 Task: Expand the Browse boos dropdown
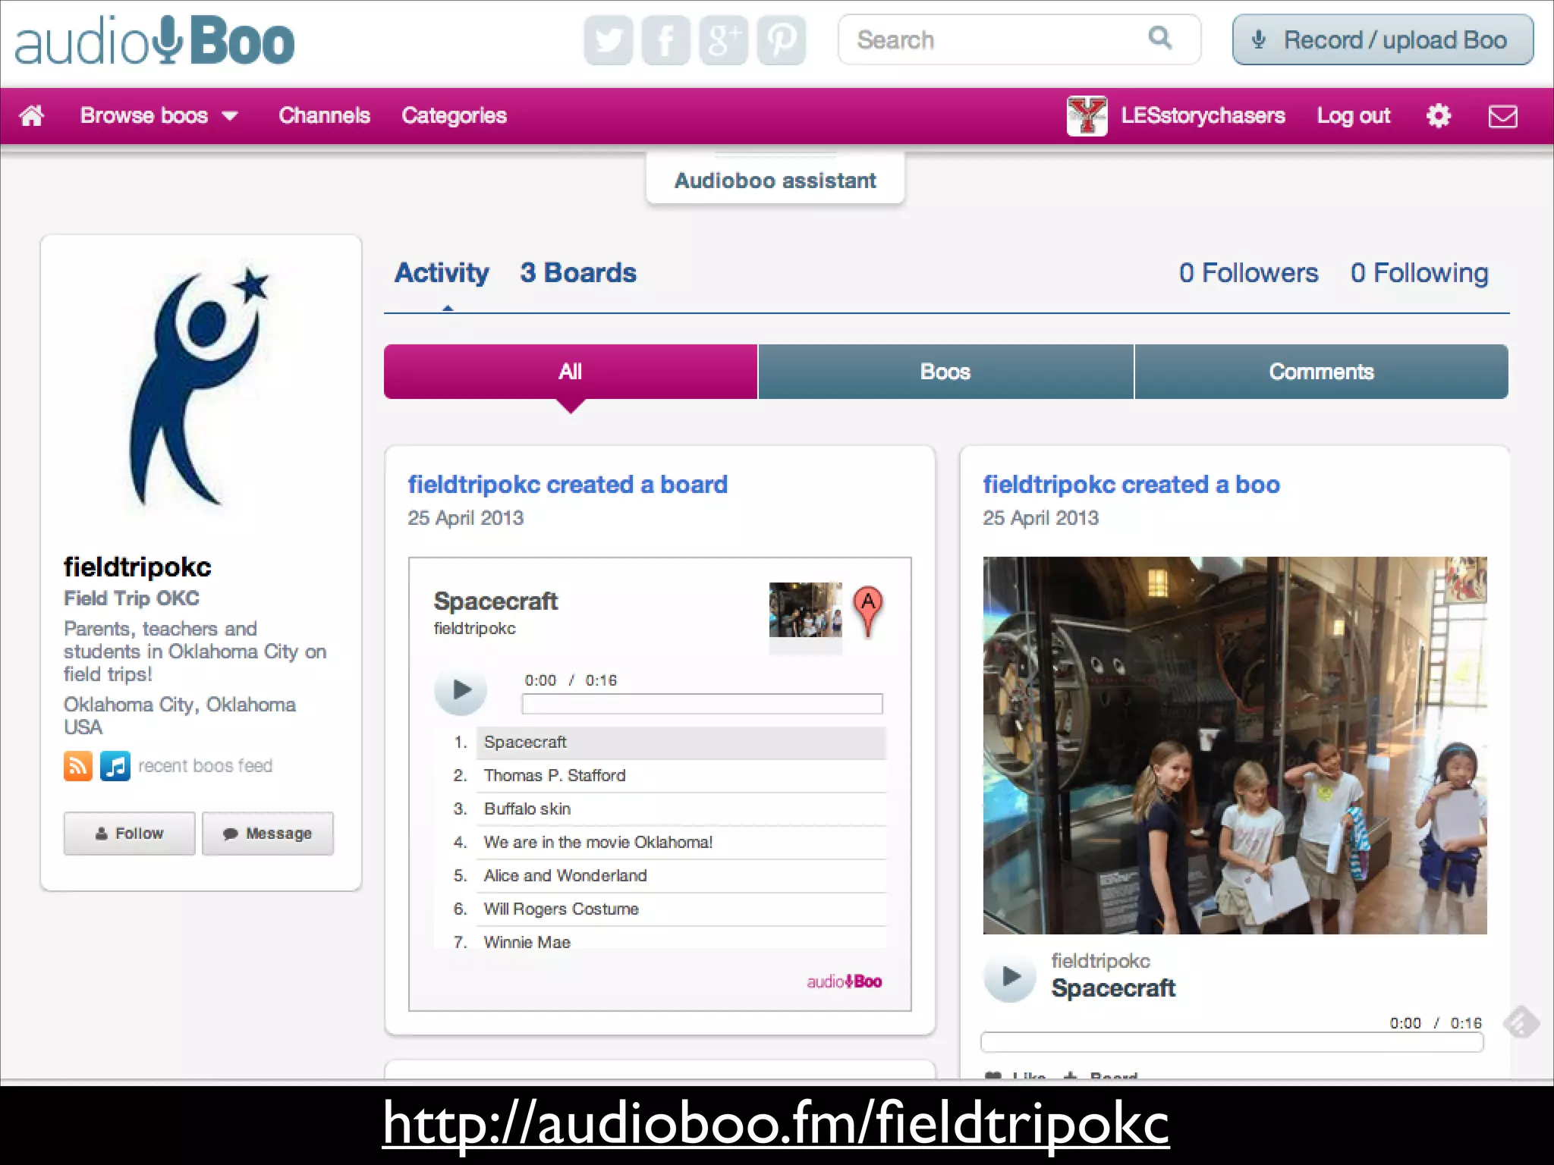coord(159,115)
